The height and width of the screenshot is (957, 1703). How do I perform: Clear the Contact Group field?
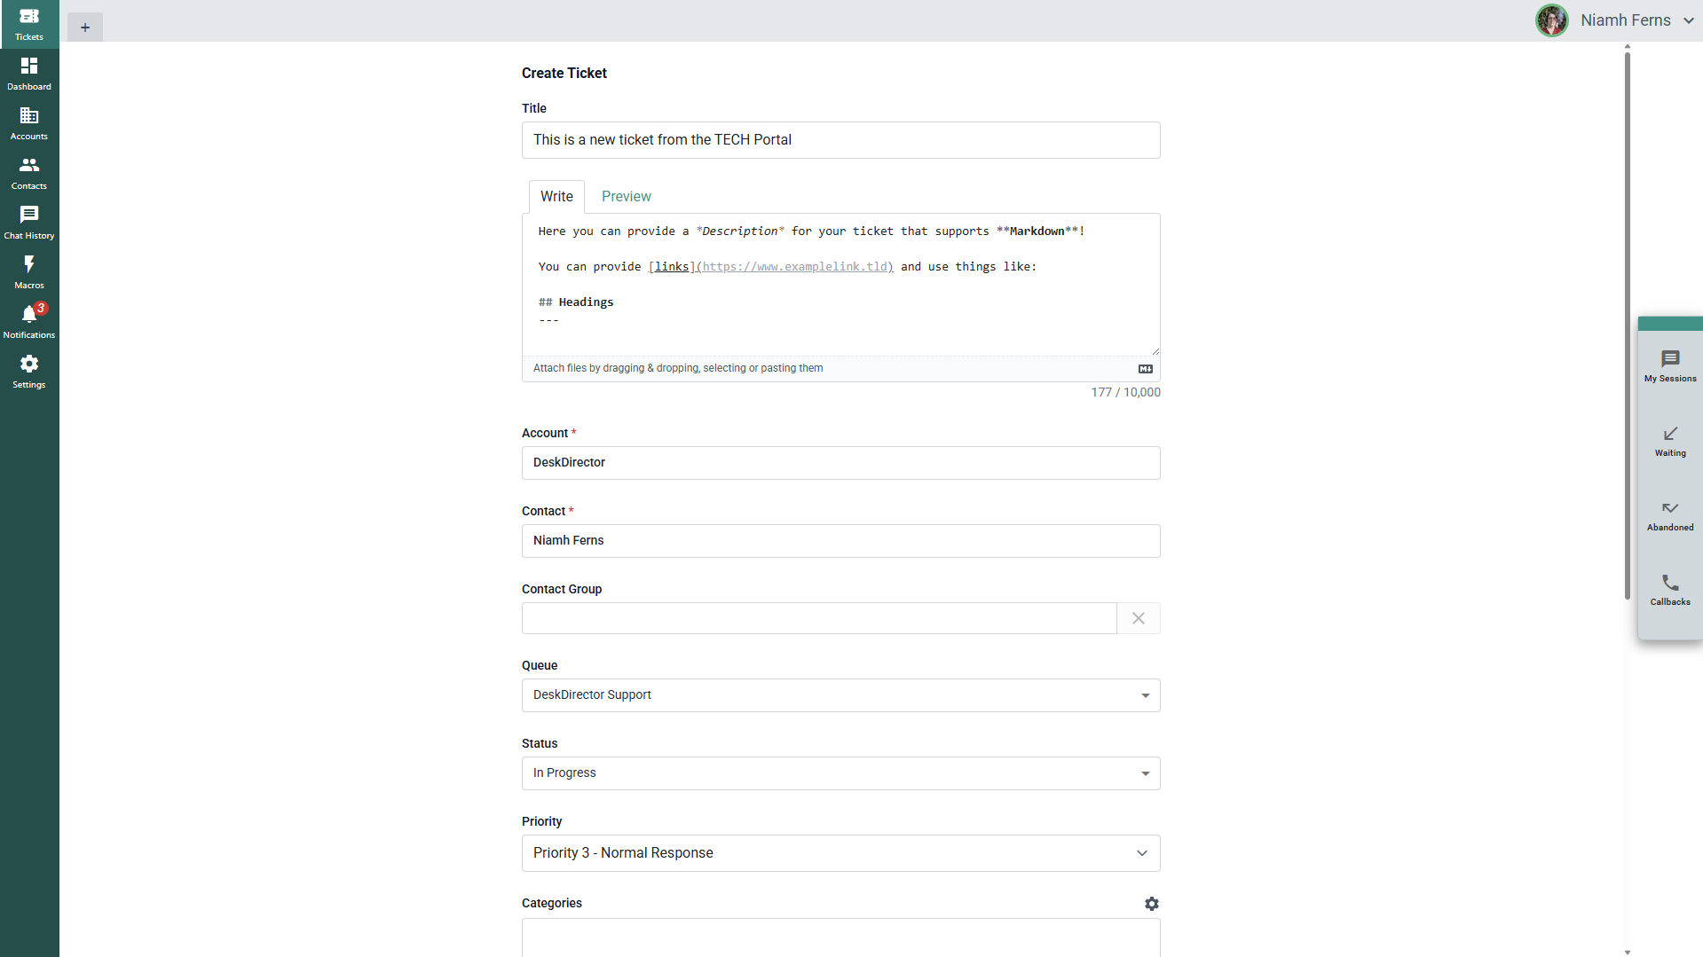pos(1138,618)
